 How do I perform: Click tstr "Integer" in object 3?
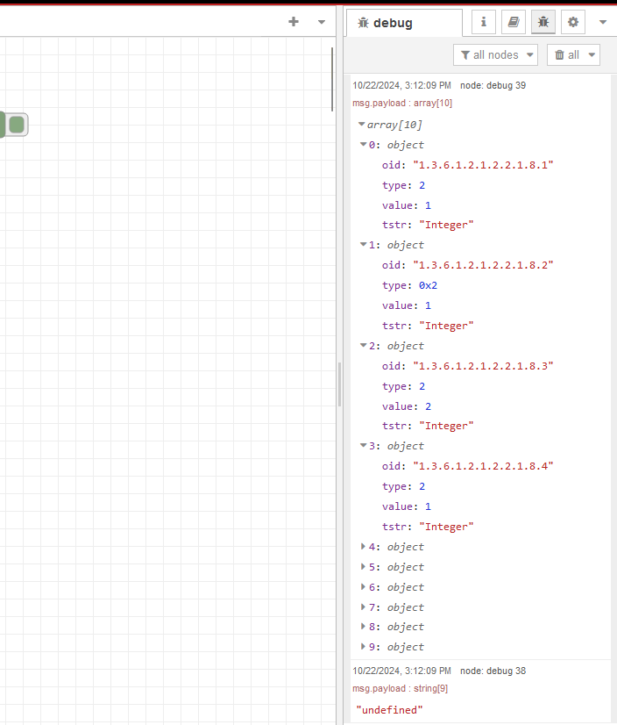(x=446, y=527)
